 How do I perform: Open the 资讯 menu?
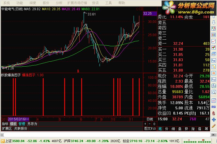pos(95,3)
